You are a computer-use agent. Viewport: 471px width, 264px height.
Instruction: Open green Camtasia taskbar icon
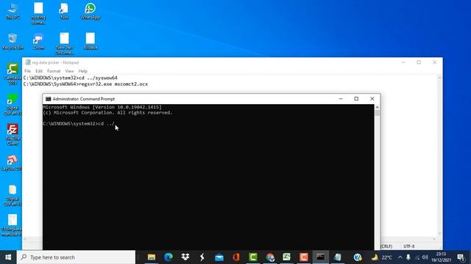[x=253, y=257]
